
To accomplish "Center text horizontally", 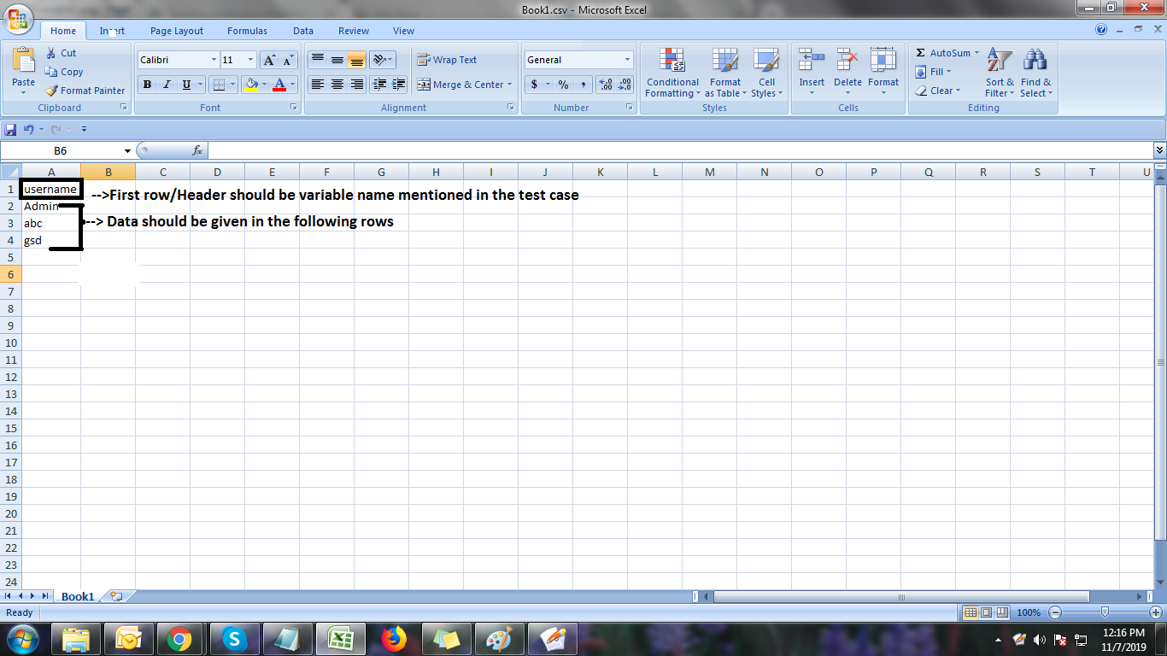I will point(337,85).
